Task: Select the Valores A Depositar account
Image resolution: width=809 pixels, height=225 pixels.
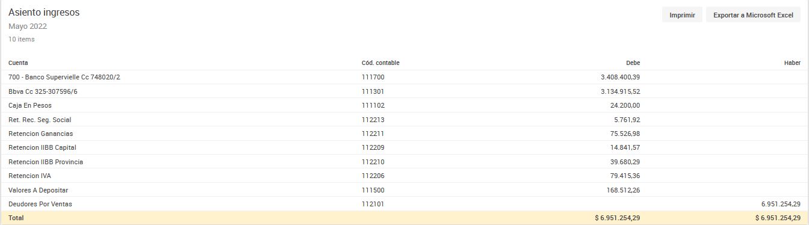Action: (39, 190)
